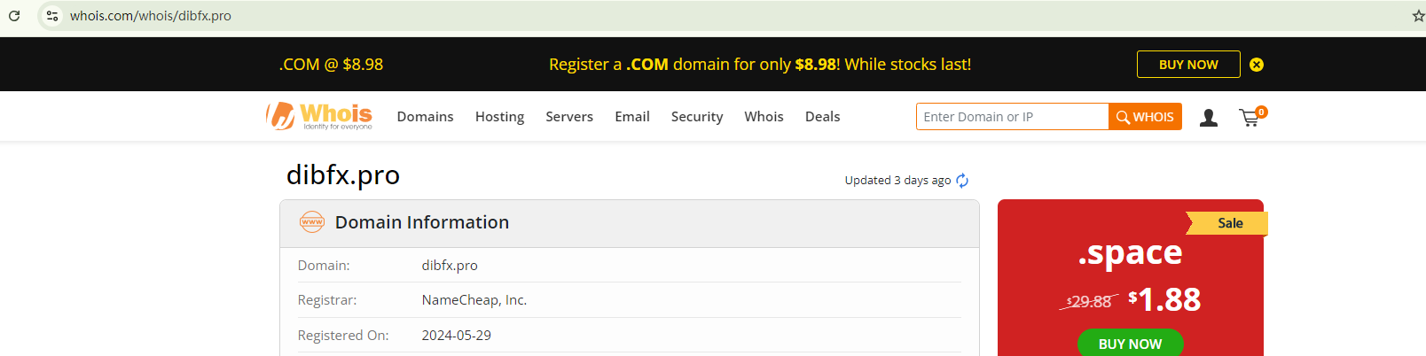This screenshot has width=1426, height=356.
Task: Open the Servers menu
Action: pyautogui.click(x=569, y=117)
